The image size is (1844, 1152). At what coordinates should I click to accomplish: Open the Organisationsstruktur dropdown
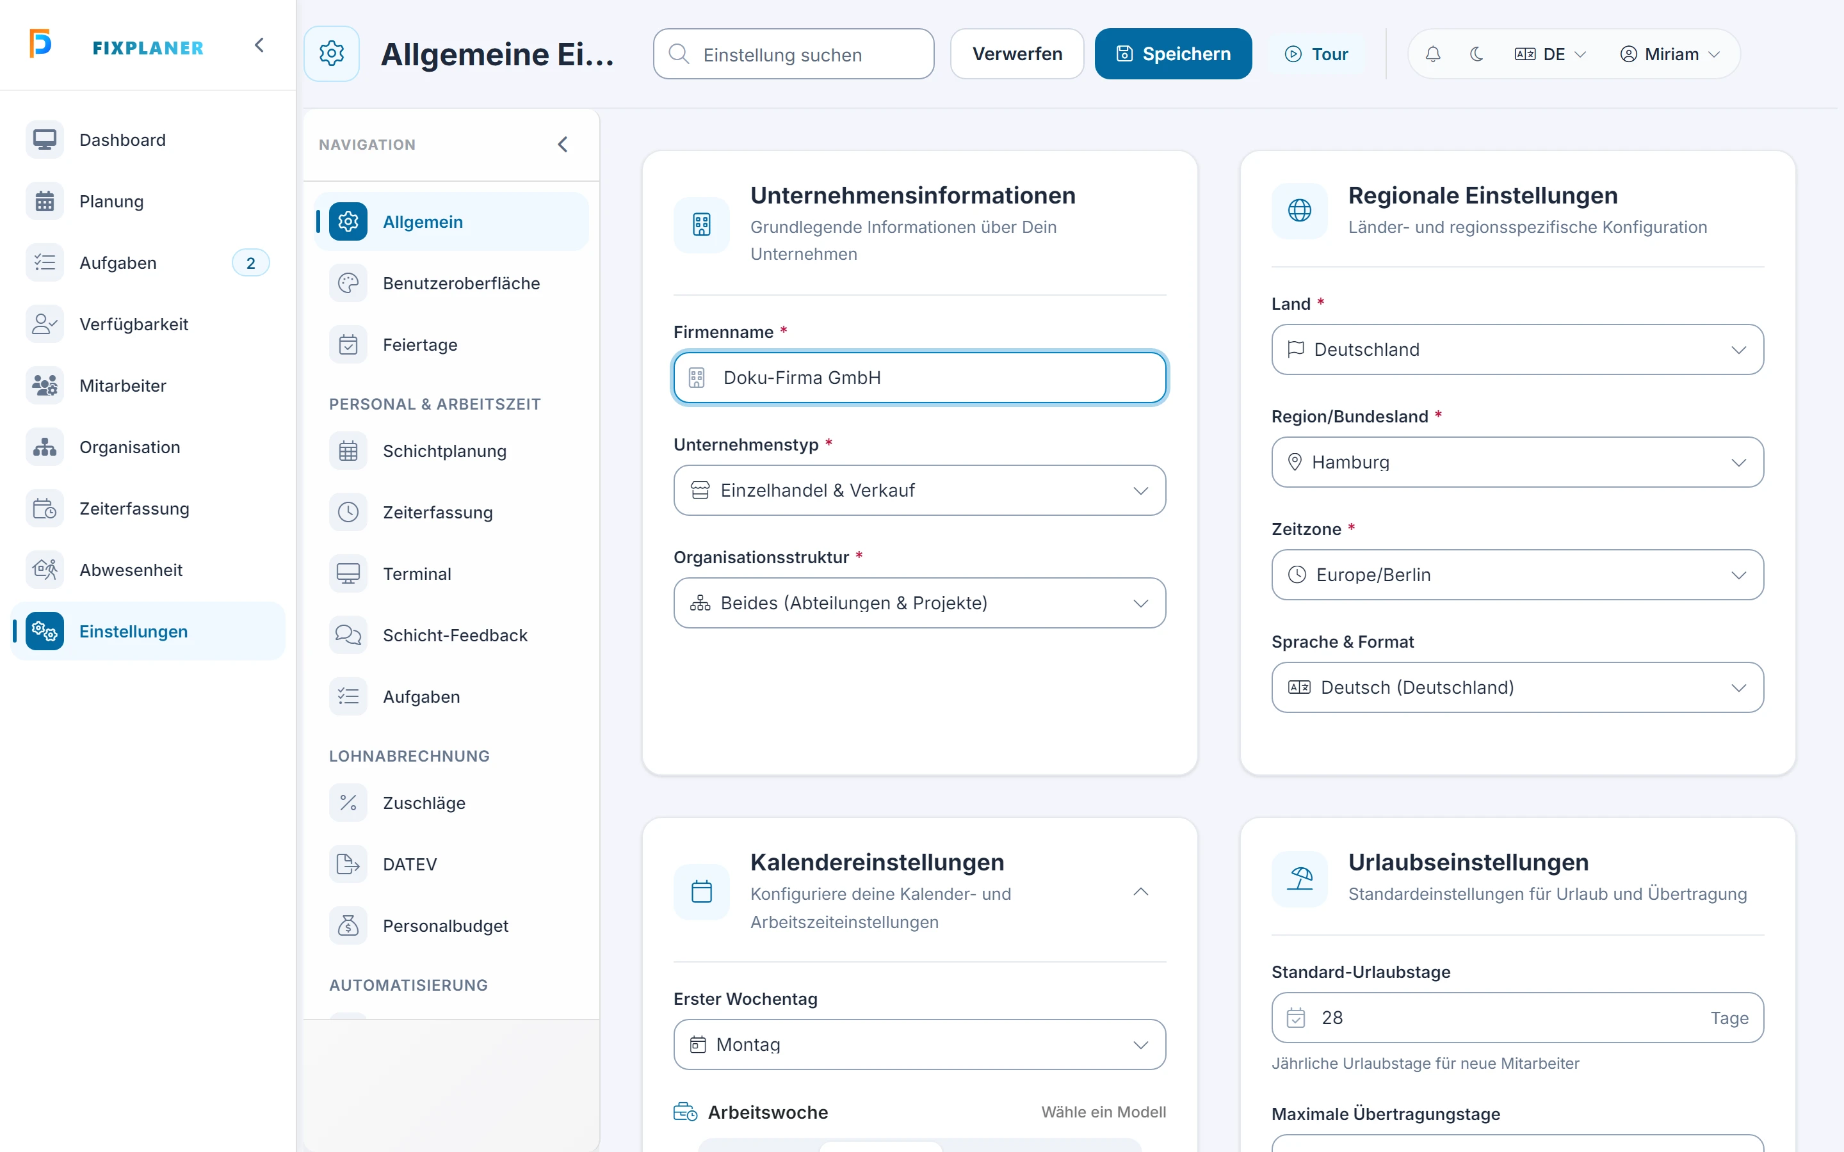(x=919, y=603)
